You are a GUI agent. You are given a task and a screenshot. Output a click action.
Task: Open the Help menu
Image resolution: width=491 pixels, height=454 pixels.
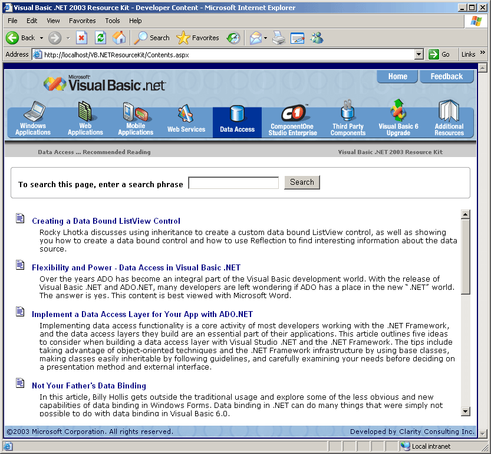point(136,21)
